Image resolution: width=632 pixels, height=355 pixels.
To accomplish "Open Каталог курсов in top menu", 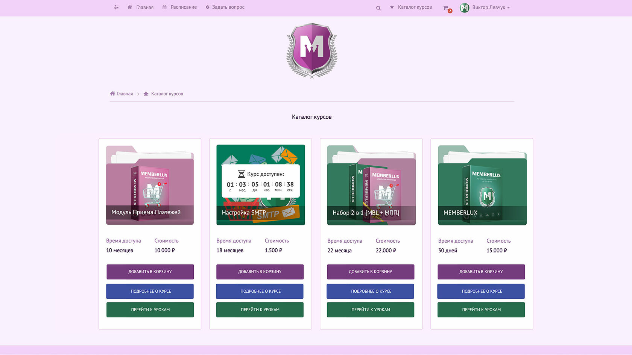I will [x=415, y=7].
